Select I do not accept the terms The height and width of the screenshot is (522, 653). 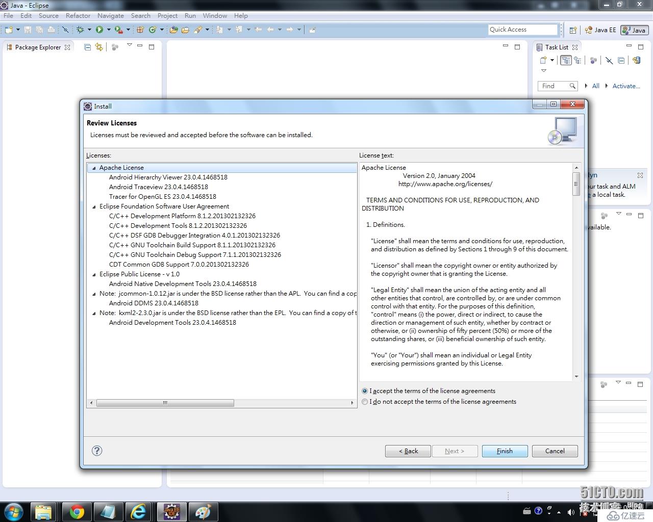coord(439,402)
